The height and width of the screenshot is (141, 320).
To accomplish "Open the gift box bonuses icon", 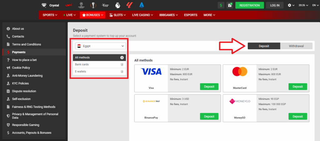I will (230, 5).
